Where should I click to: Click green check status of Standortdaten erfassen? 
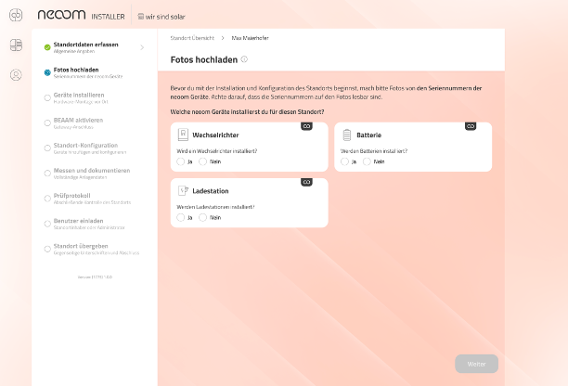click(47, 47)
